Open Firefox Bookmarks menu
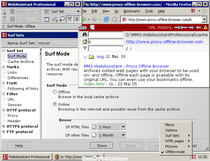The height and width of the screenshot is (161, 210). 132,11
